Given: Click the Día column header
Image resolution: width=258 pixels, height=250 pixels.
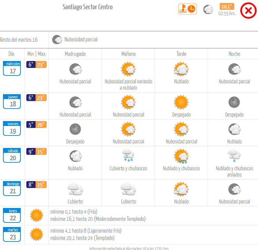Looking at the screenshot, I should [11, 54].
